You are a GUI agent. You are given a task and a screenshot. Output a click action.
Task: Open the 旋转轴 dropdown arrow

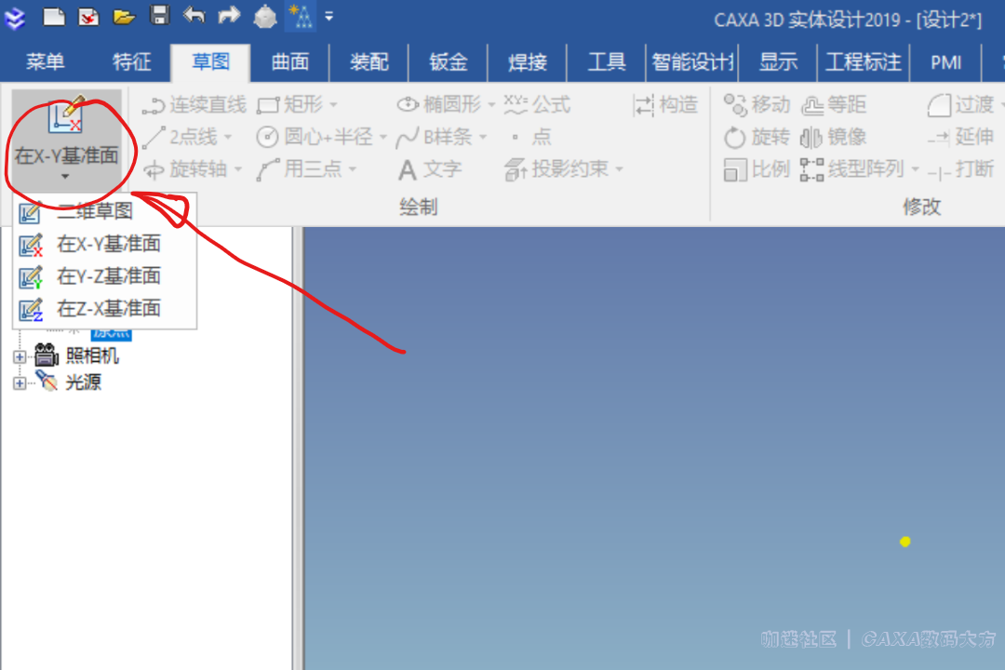(238, 170)
